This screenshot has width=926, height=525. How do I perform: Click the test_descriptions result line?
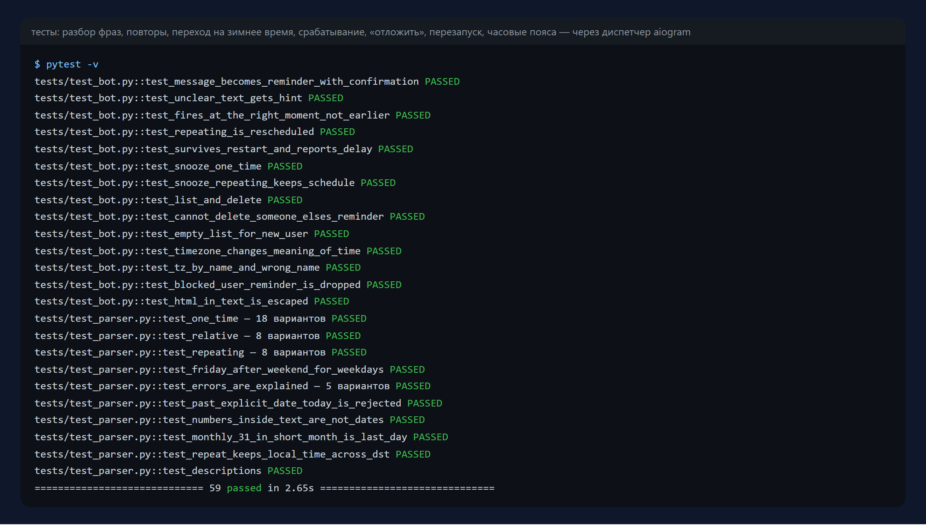168,471
